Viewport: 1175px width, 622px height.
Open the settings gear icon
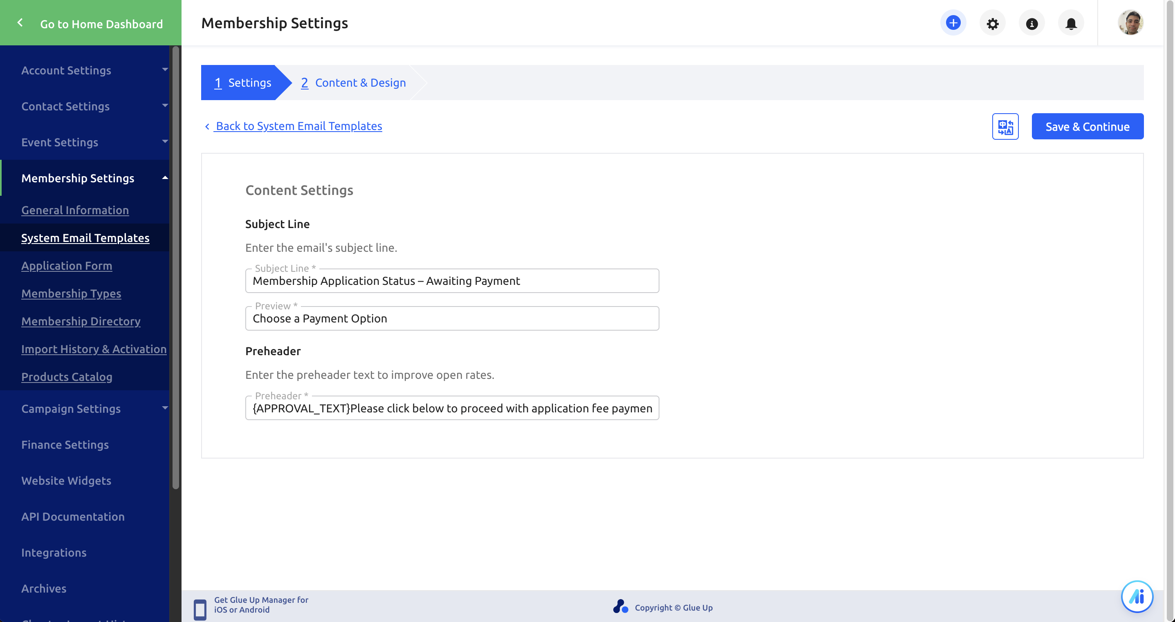(992, 23)
